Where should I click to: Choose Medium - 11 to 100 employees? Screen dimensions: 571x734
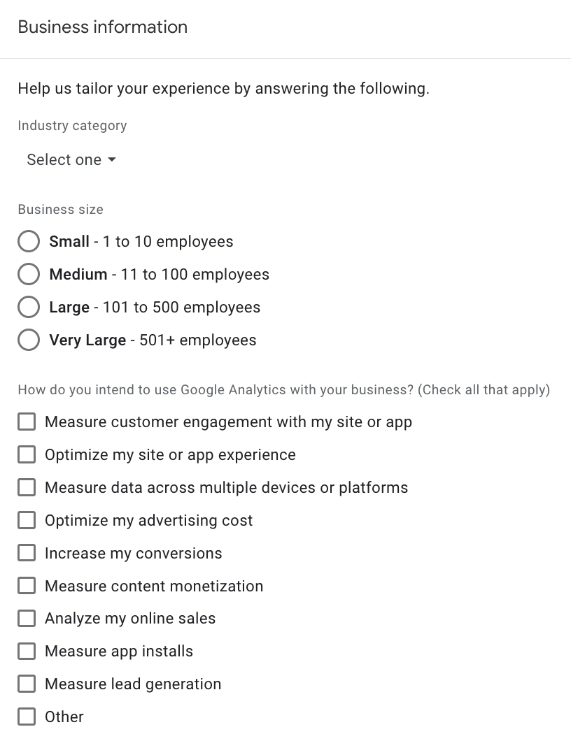(x=29, y=274)
